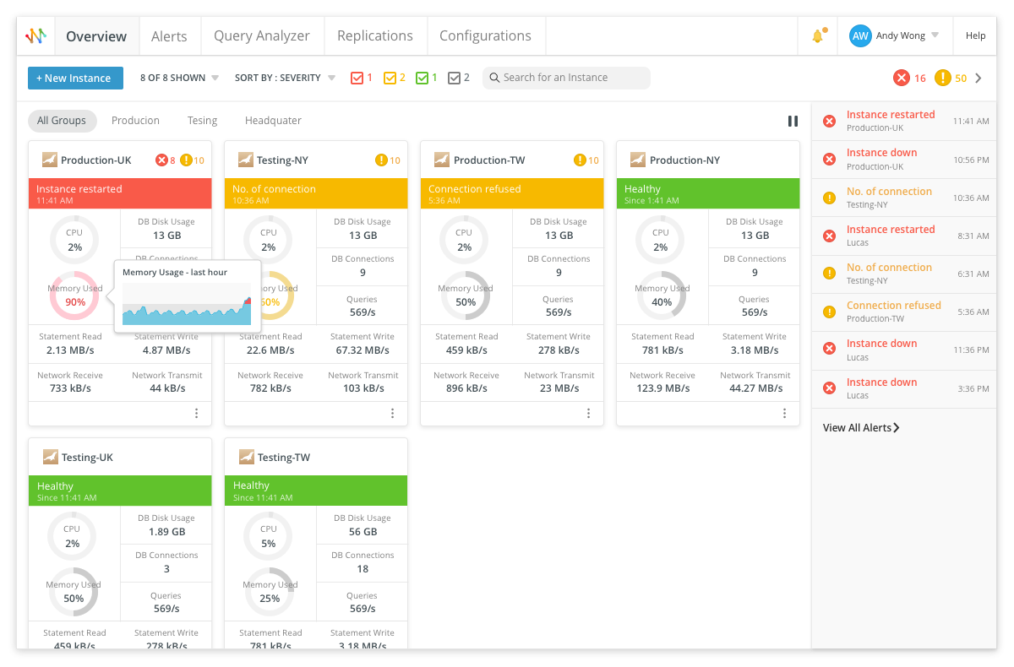
Task: Open Production-NY card more options menu
Action: 784,413
